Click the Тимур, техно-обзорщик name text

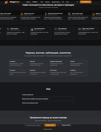click(x=88, y=29)
